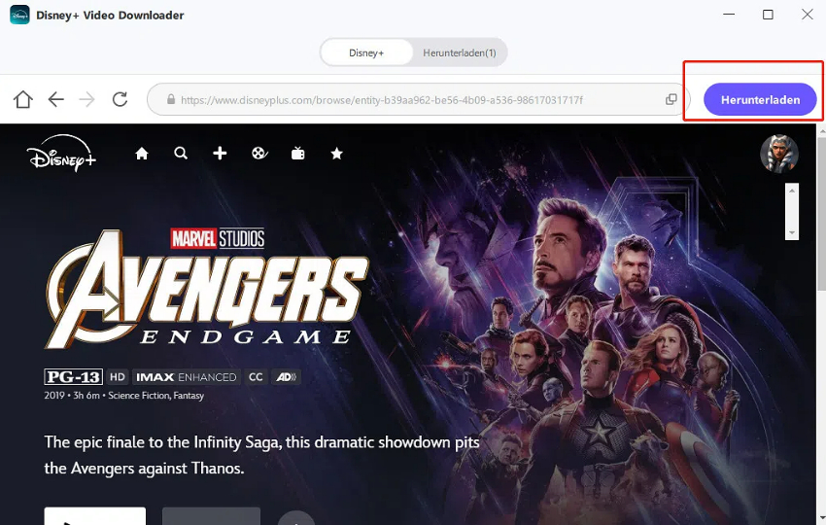Click the scrollbar up arrow
Viewport: 826px width, 525px height.
click(792, 189)
